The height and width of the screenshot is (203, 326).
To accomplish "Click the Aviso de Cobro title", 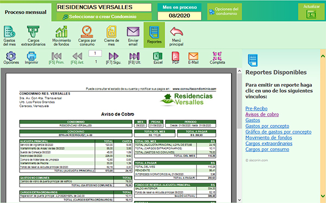I will click(x=117, y=114).
